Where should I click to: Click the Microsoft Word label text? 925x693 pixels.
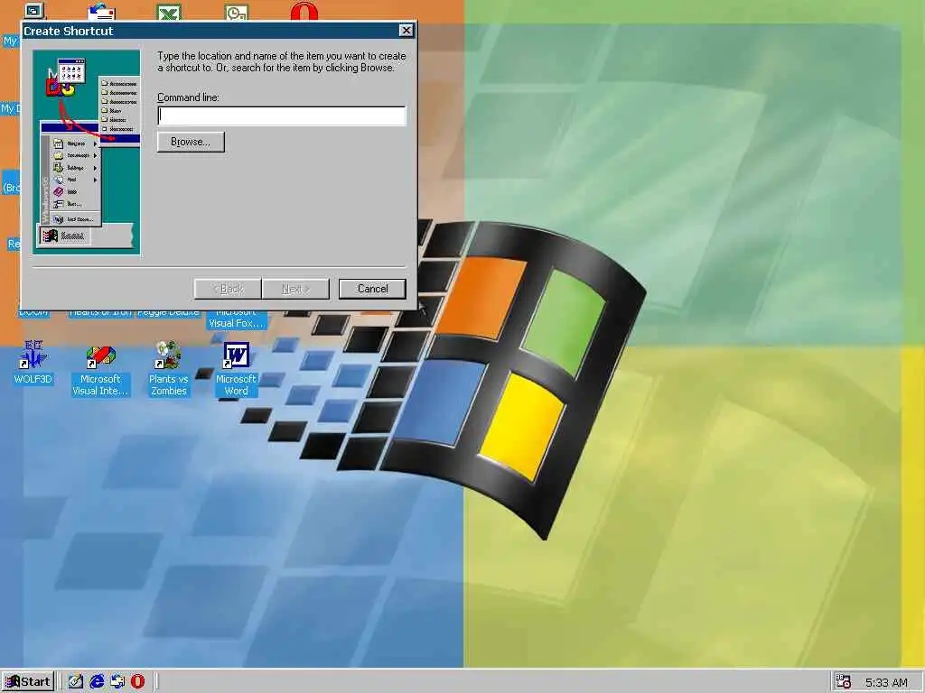click(236, 384)
